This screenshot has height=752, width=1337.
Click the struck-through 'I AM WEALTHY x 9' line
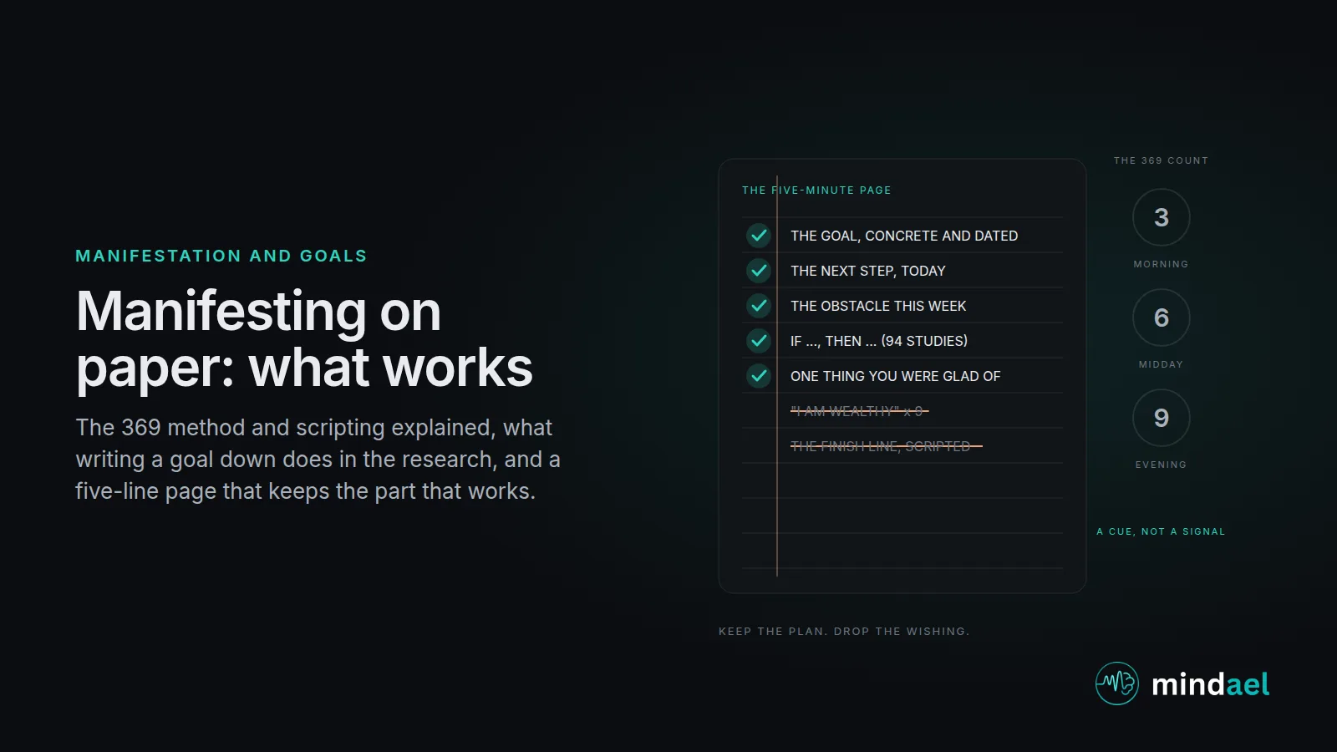point(859,411)
